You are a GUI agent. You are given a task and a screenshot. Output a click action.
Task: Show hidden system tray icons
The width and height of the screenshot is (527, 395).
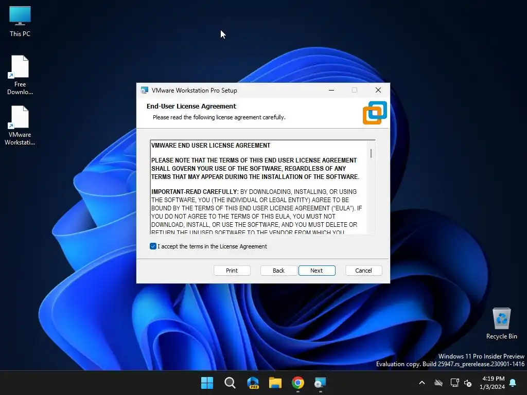[422, 383]
